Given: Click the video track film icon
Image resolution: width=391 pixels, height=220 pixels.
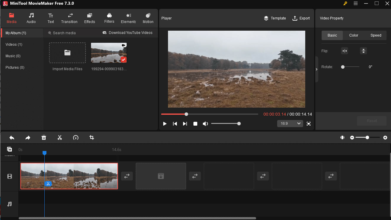Looking at the screenshot, I should point(10,176).
